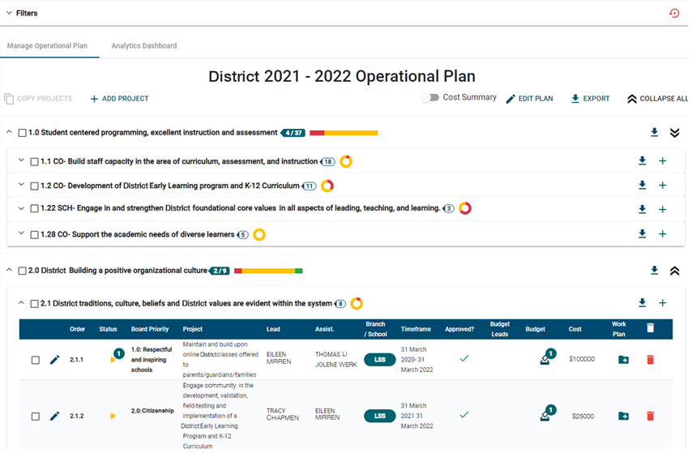692x453 pixels.
Task: Edit project 2.1.1 with pencil icon
Action: pyautogui.click(x=55, y=360)
